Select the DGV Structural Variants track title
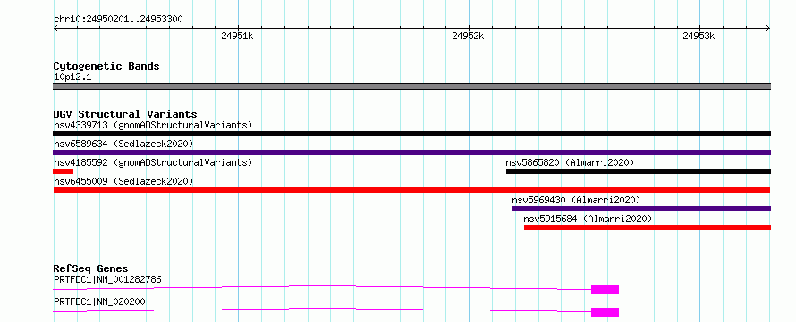The image size is (796, 322). 125,114
